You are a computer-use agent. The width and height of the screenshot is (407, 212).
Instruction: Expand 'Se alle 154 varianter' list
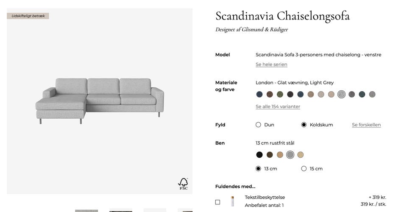click(278, 107)
